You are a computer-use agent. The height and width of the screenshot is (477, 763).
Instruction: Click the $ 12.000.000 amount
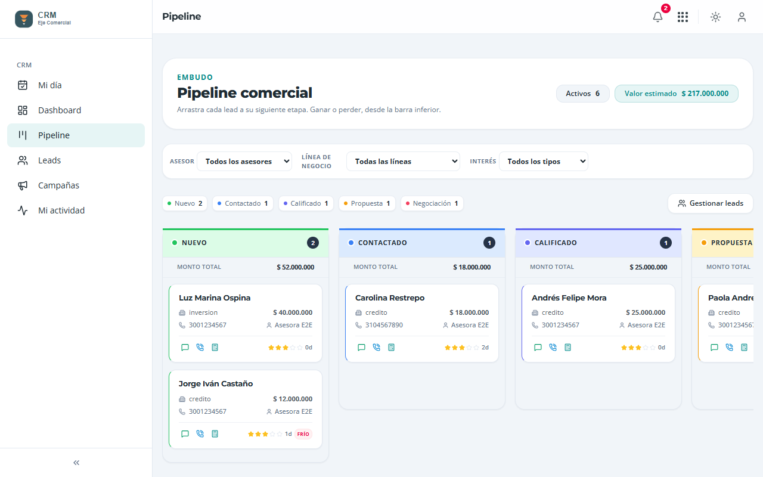pos(293,399)
